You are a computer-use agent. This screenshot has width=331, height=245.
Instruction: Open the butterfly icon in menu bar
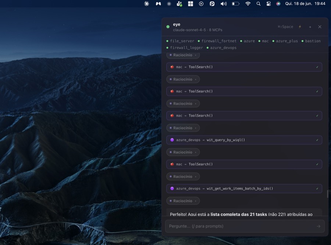[x=158, y=4]
